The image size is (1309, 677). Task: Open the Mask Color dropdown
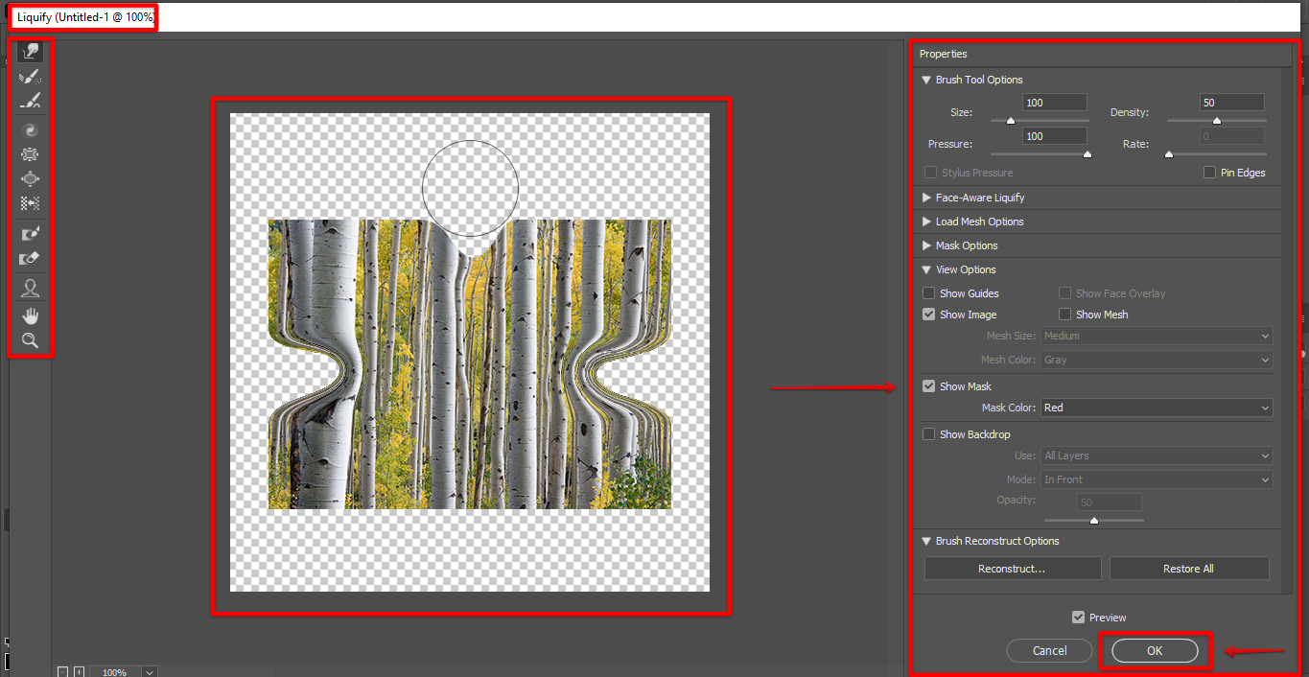1156,408
